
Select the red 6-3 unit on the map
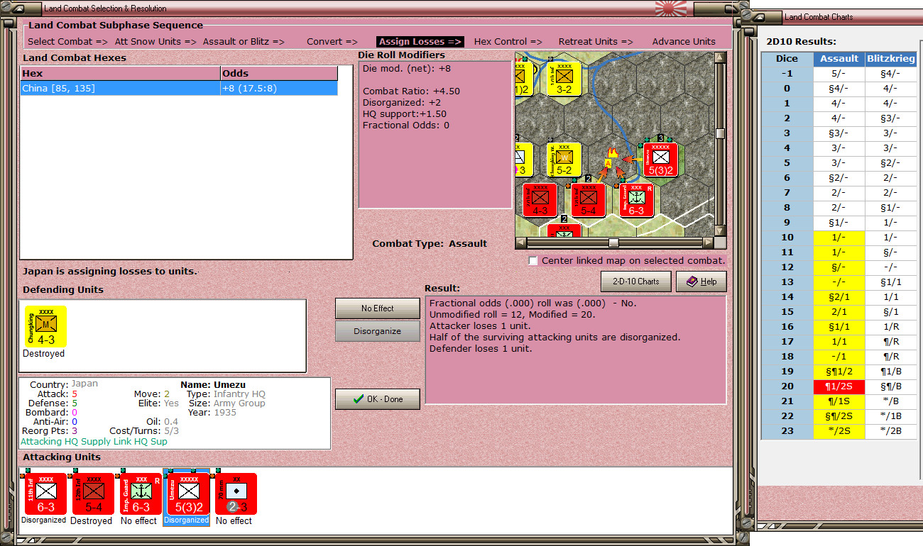[637, 200]
